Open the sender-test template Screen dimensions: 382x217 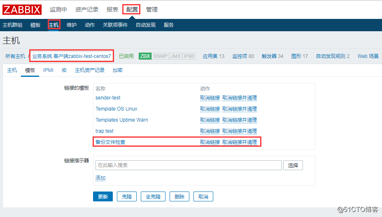(108, 98)
